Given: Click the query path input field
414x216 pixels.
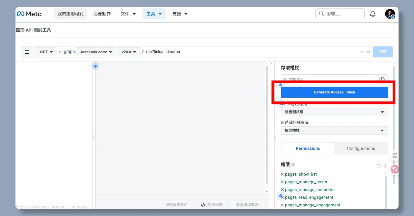Looking at the screenshot, I should pos(251,52).
